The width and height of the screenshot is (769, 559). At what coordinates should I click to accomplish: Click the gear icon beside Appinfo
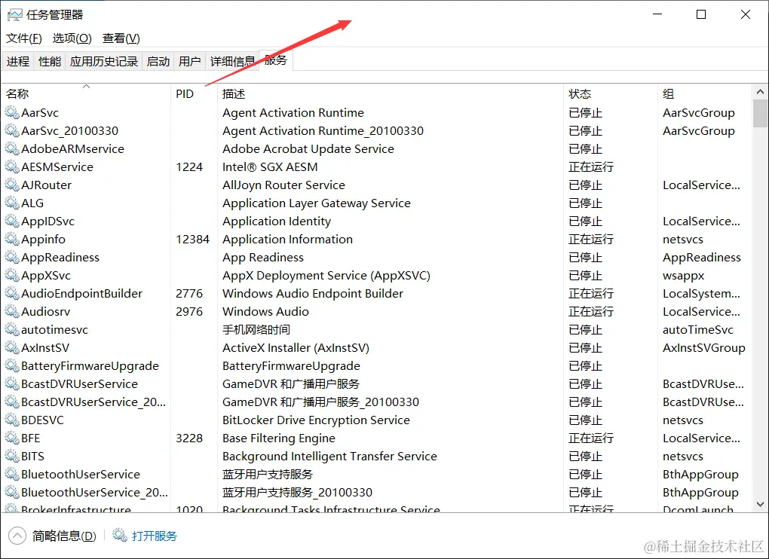coord(12,240)
